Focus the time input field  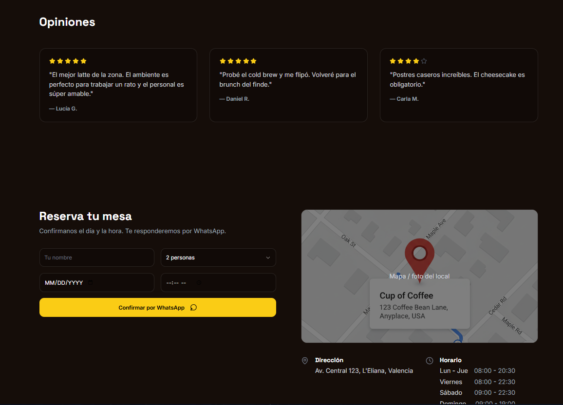(218, 283)
